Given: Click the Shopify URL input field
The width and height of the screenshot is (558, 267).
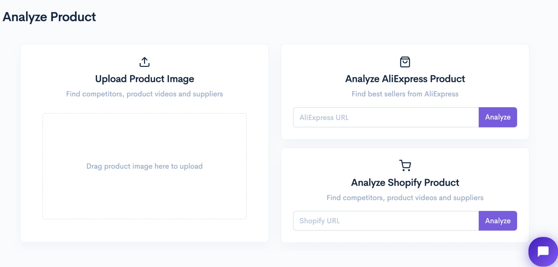Looking at the screenshot, I should [x=386, y=221].
